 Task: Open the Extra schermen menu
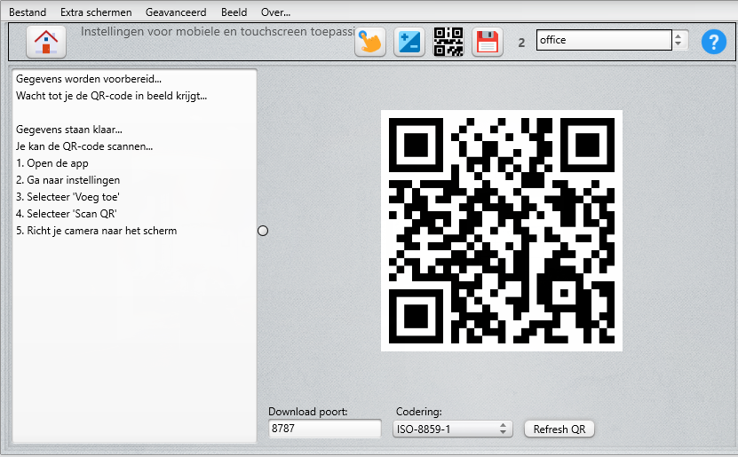(x=96, y=12)
